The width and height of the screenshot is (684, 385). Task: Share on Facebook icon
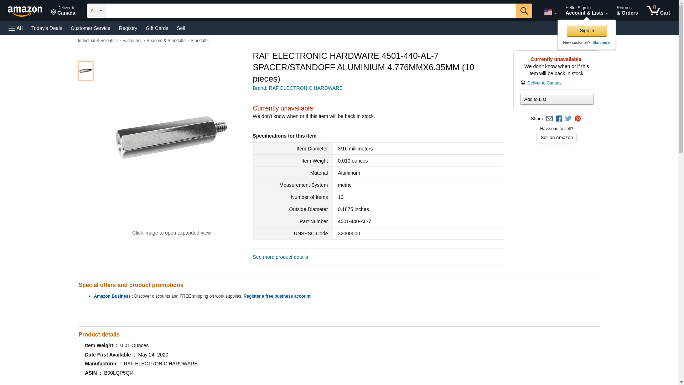point(559,119)
